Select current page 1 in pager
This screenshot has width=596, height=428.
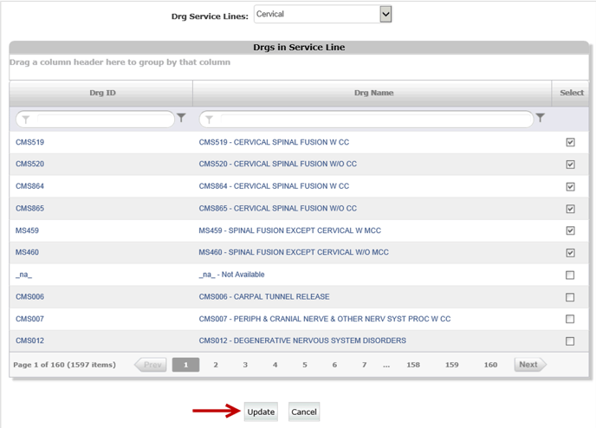point(186,365)
